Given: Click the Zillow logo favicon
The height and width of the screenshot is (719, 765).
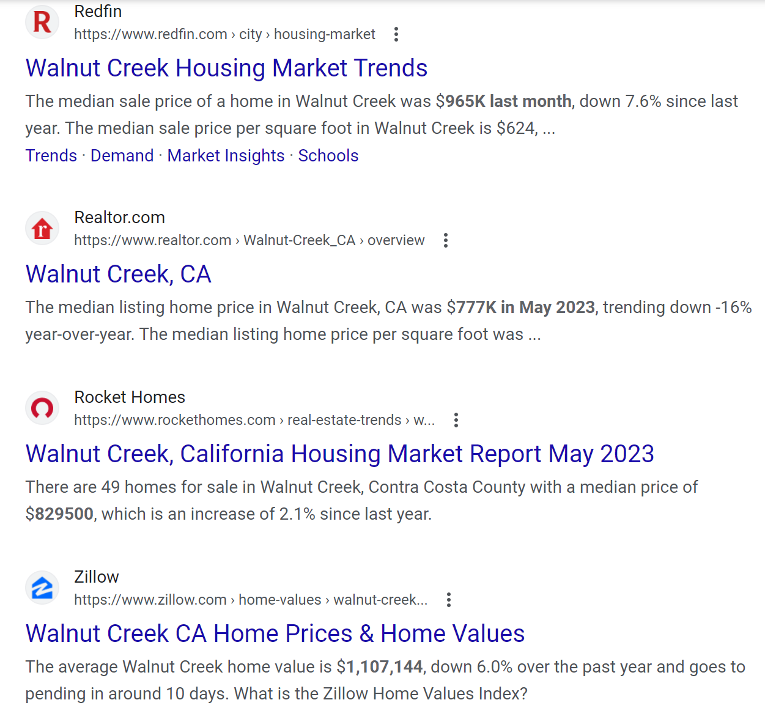Looking at the screenshot, I should pyautogui.click(x=42, y=588).
